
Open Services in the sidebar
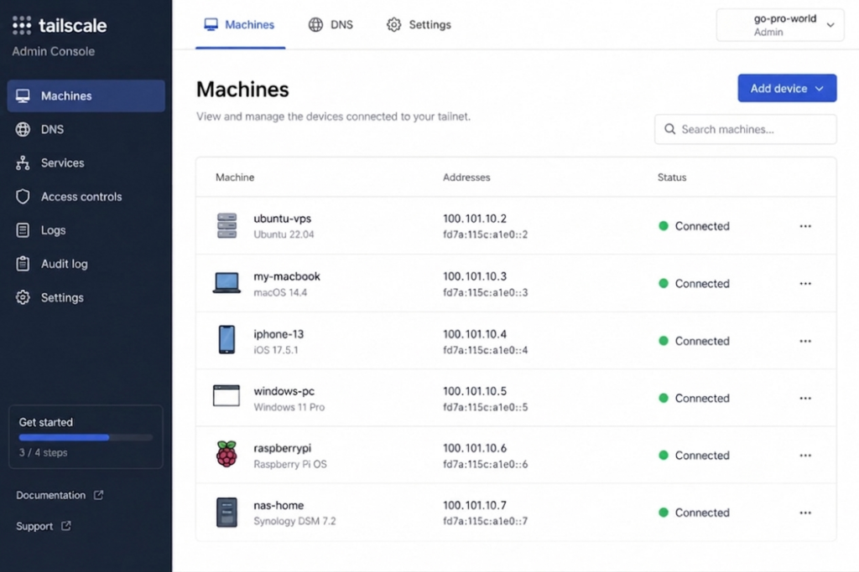pyautogui.click(x=86, y=163)
